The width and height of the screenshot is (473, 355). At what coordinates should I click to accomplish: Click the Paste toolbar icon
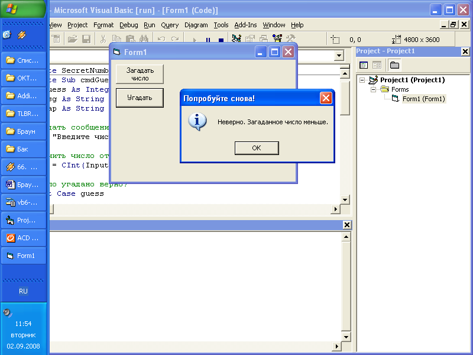pyautogui.click(x=130, y=39)
